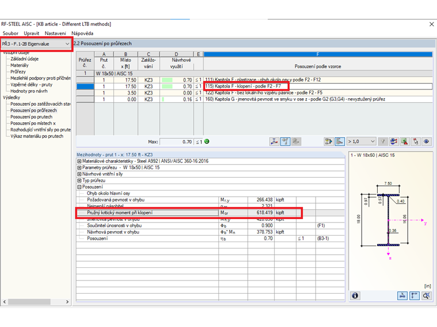The width and height of the screenshot is (437, 327).
Task: Click the navigator scrollbar right arrow
Action: 67,302
